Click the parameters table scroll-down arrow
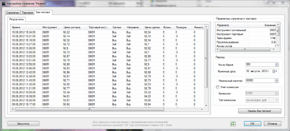290x131 pixels. pos(278,45)
